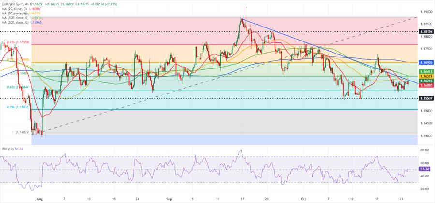Screen dimensions: 435x203
Task: Click the yellow 1.16319 price tag
Action: pyautogui.click(x=426, y=76)
